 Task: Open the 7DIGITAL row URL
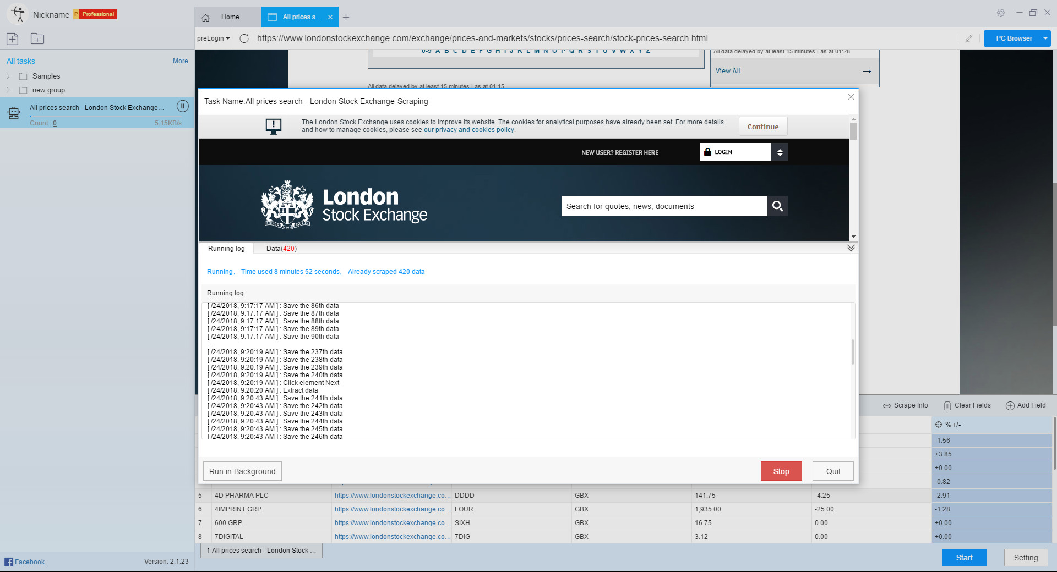click(x=392, y=537)
